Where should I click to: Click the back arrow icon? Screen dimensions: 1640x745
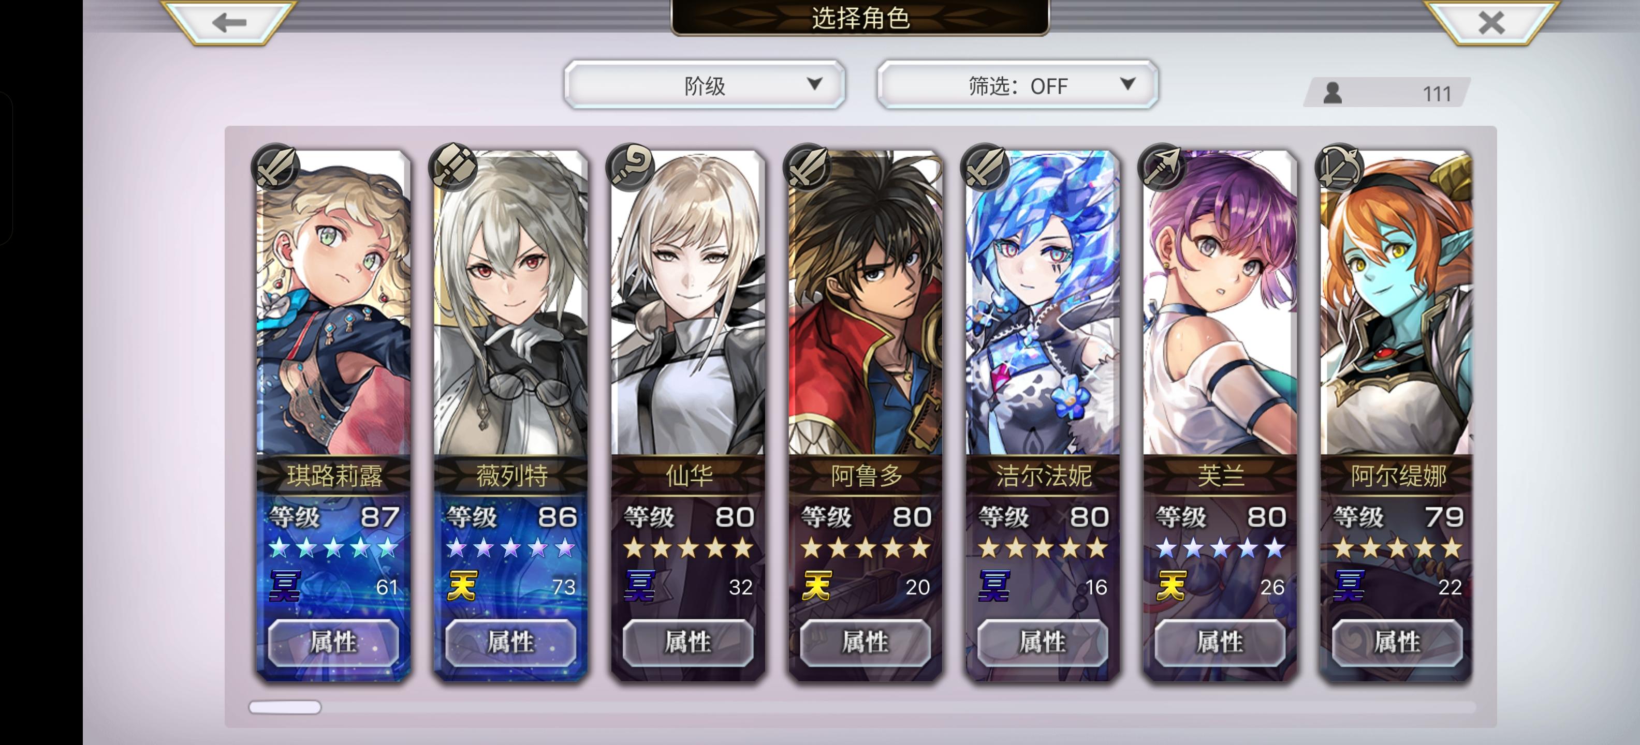click(229, 22)
